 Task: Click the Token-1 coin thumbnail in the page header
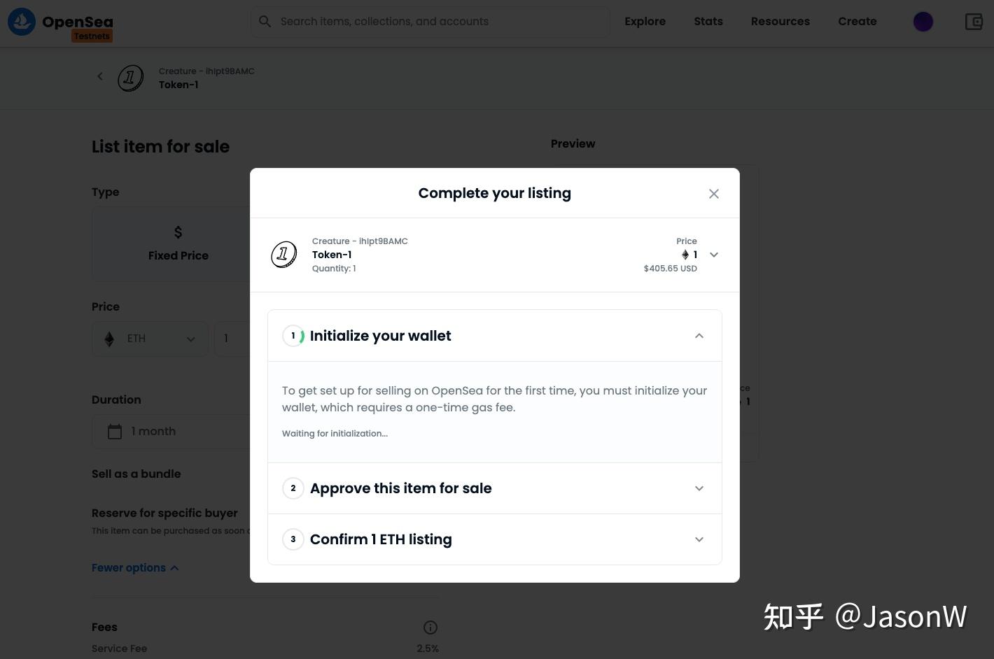tap(130, 78)
